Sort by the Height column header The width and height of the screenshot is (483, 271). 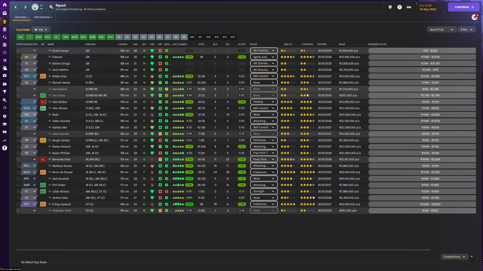click(x=123, y=44)
